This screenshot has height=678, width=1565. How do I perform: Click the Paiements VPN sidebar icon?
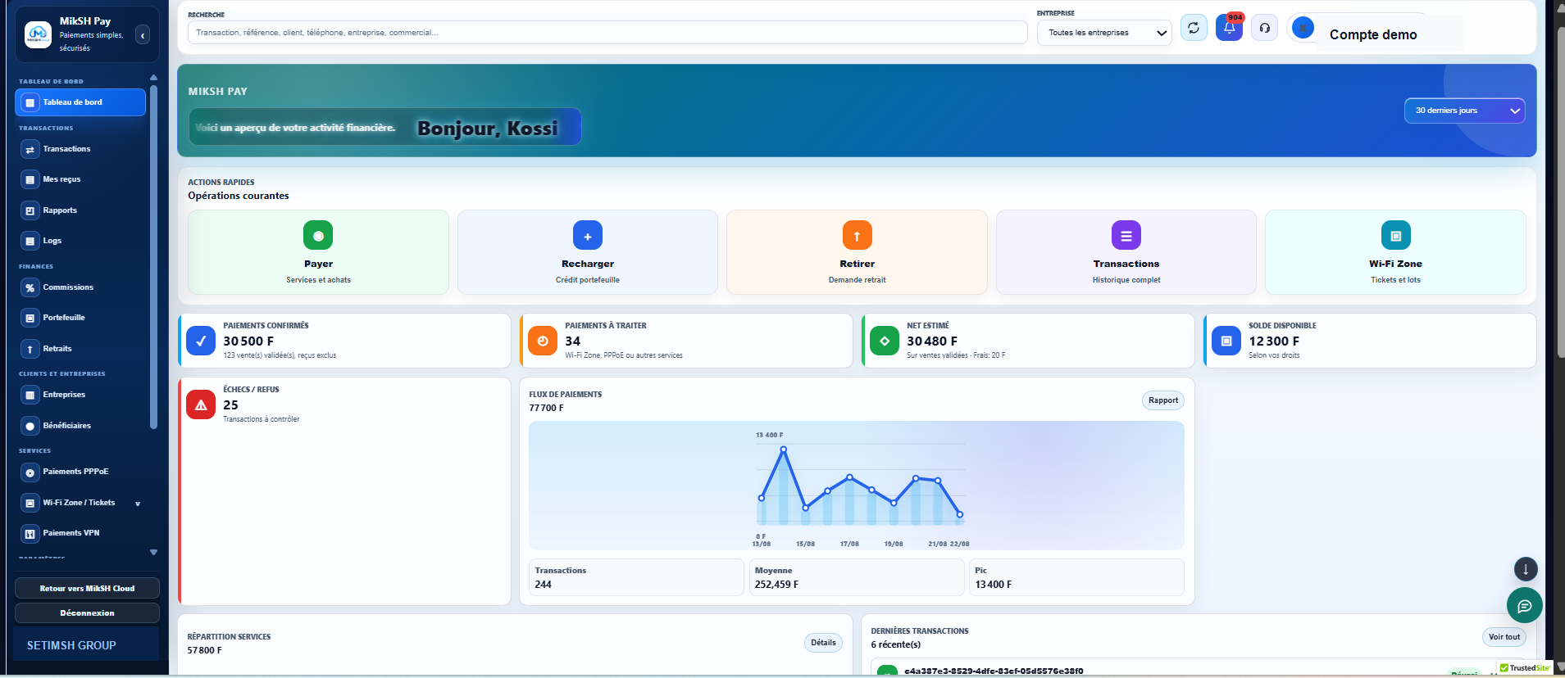pyautogui.click(x=30, y=534)
